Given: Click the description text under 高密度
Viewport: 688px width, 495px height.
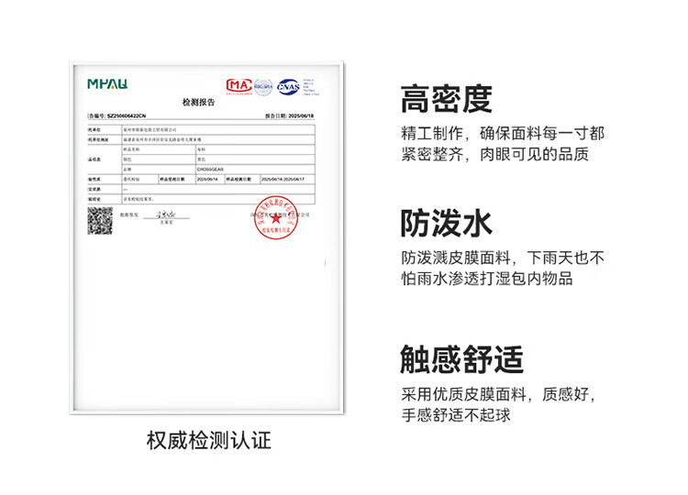Looking at the screenshot, I should coord(502,143).
